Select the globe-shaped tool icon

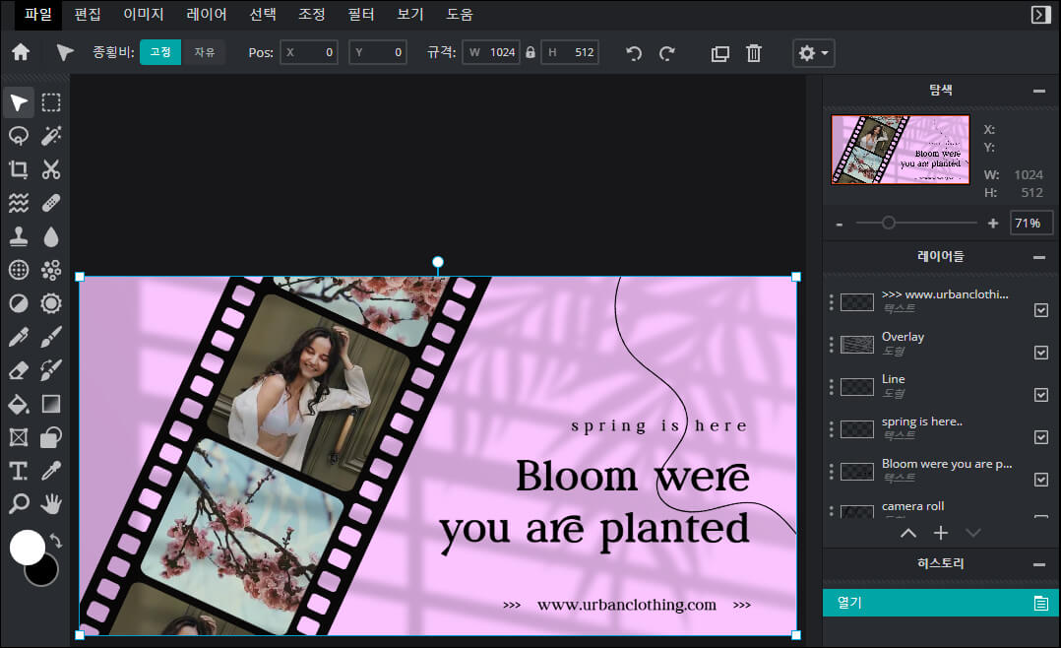[19, 270]
